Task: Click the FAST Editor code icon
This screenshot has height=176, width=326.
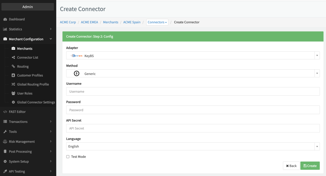Action: click(5, 112)
